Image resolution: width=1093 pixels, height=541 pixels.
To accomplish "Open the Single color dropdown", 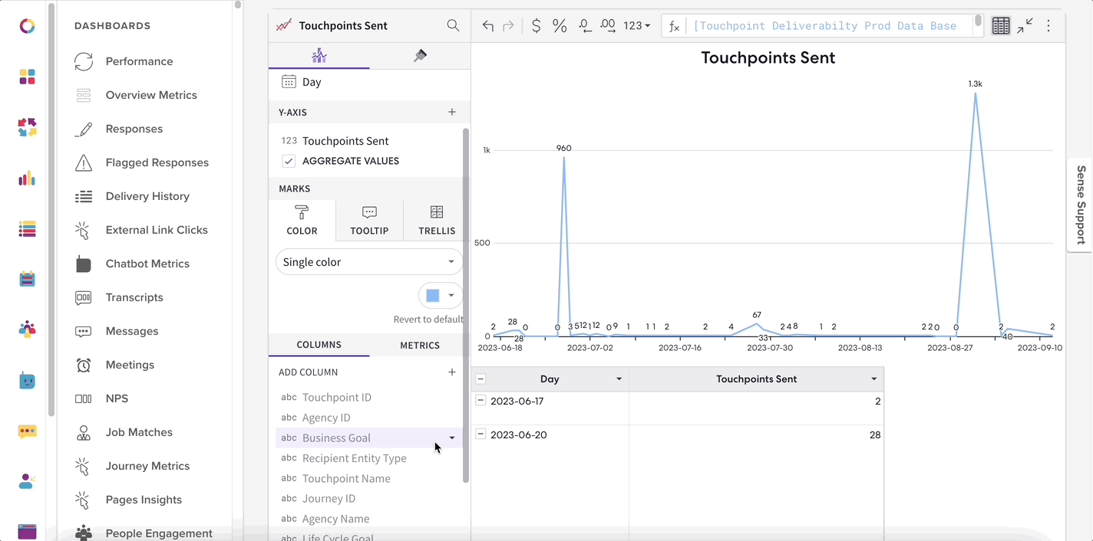I will 369,262.
